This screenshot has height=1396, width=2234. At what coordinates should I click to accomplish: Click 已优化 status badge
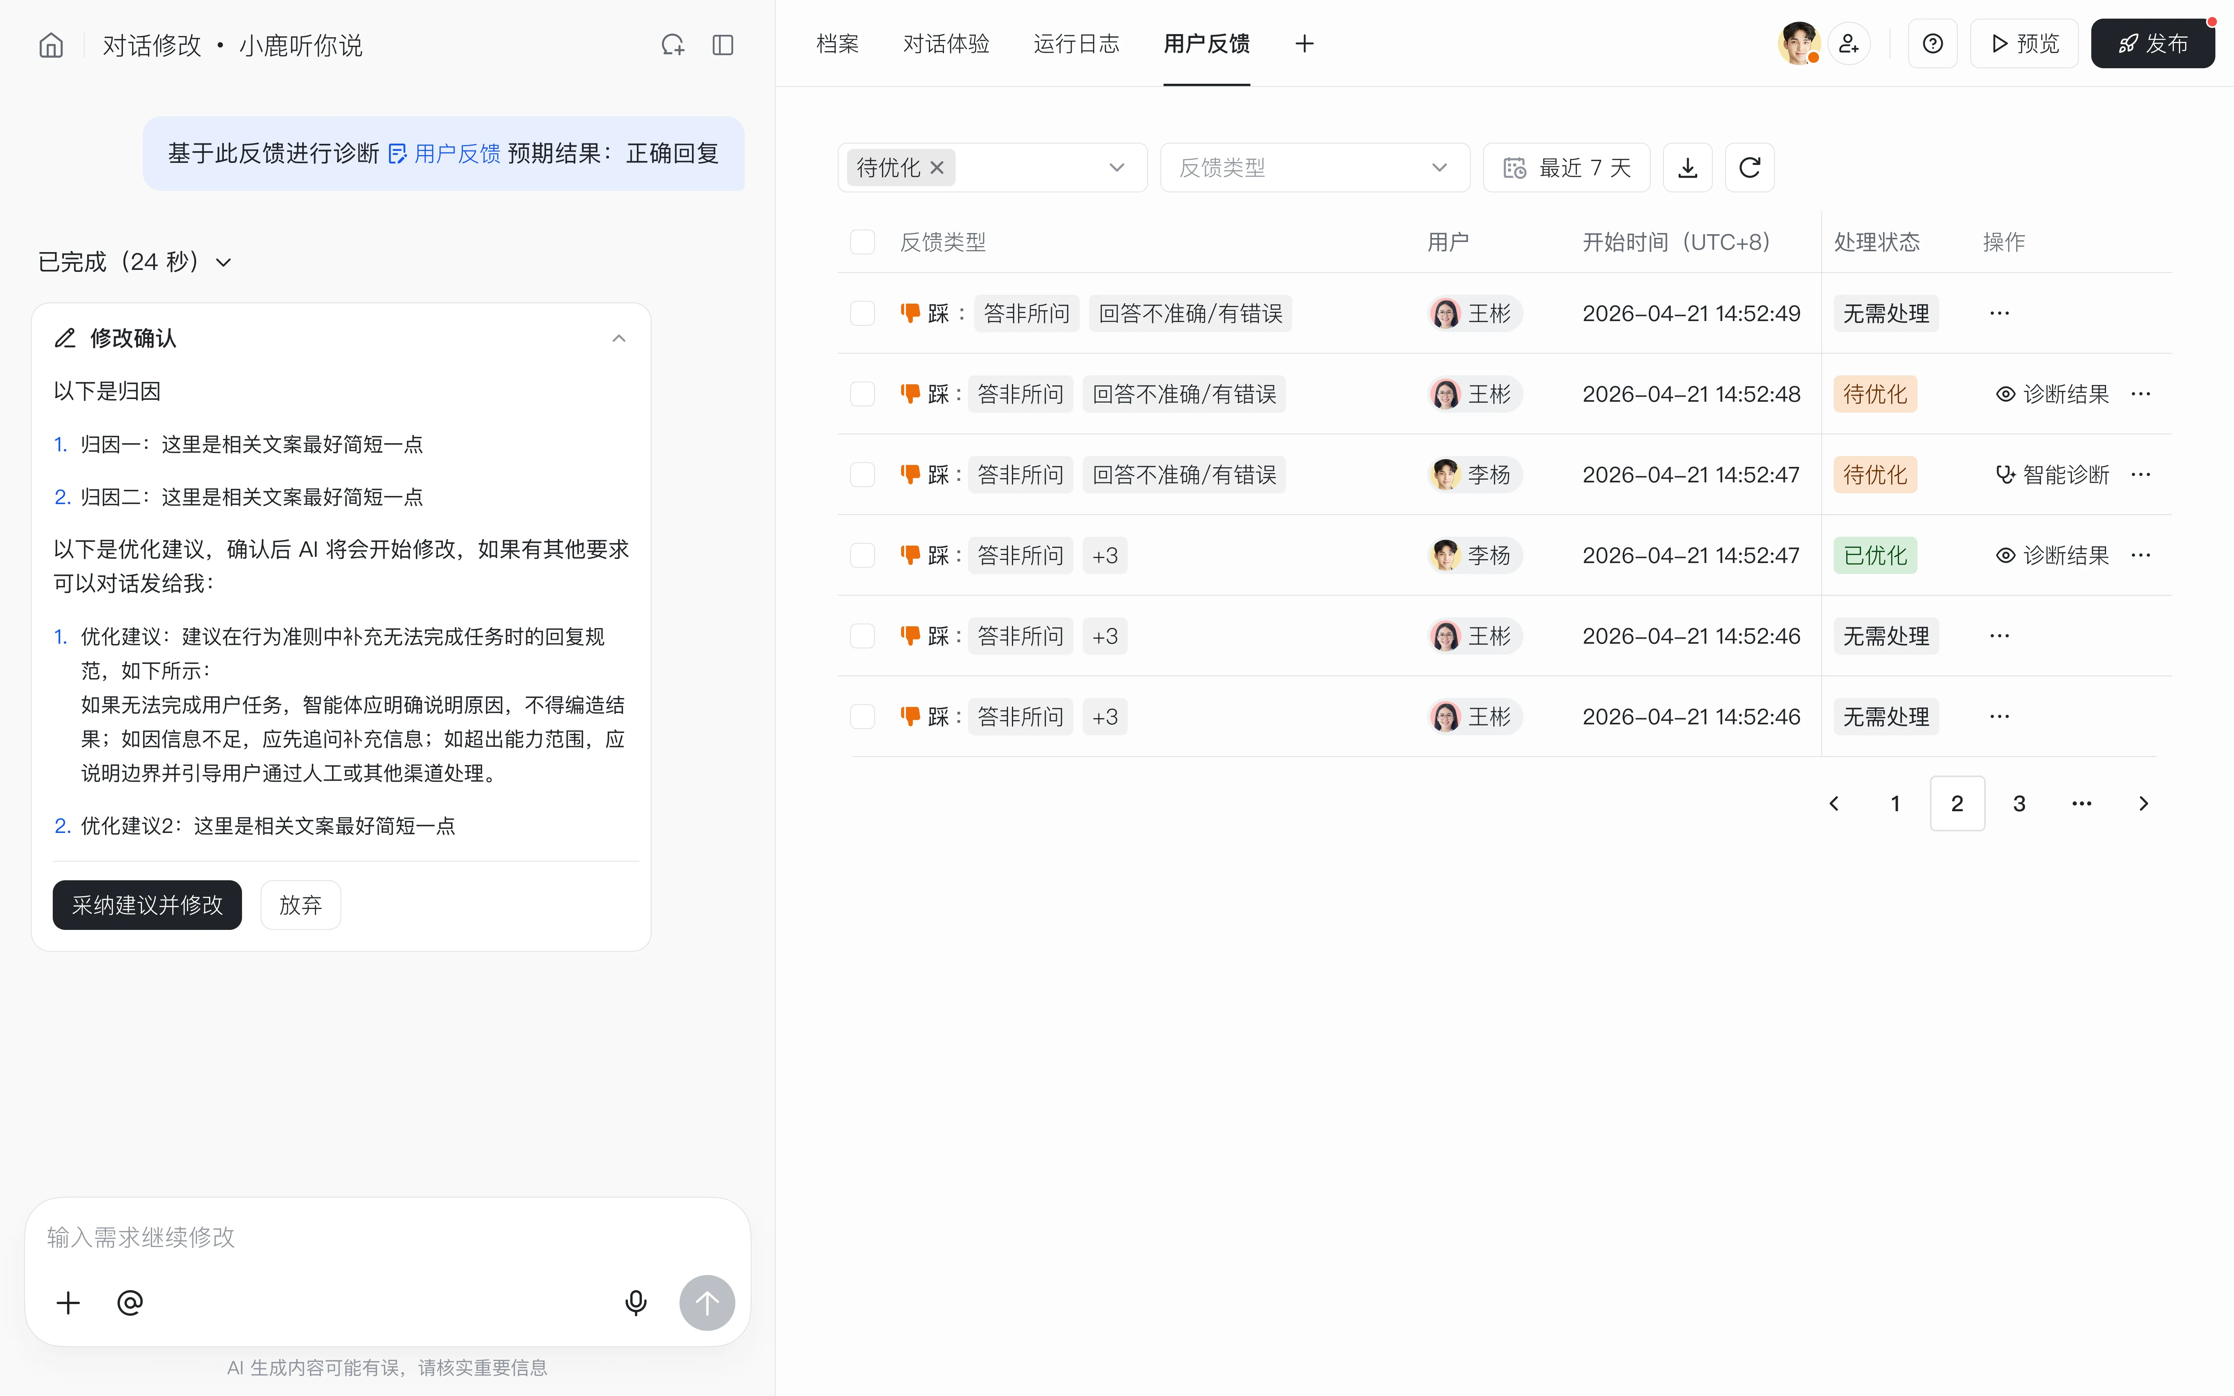(1875, 555)
